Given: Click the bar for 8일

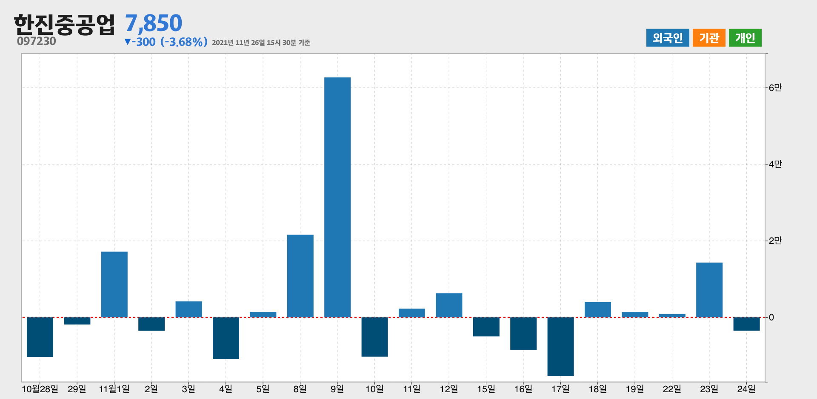Looking at the screenshot, I should coord(300,276).
